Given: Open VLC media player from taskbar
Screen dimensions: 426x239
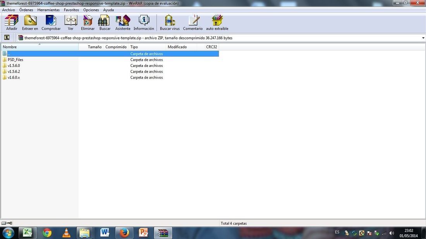Looking at the screenshot, I should tap(66, 233).
